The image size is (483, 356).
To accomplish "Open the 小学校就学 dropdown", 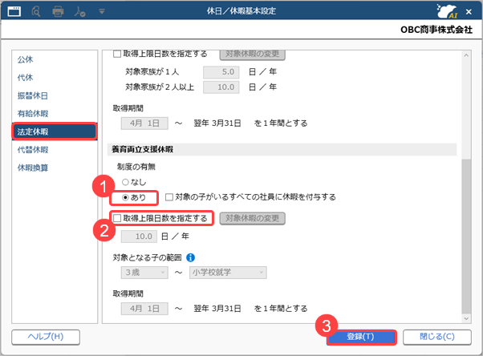I will [x=228, y=273].
